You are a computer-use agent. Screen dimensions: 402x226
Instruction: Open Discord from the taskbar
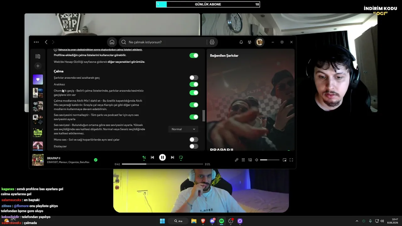(x=212, y=221)
